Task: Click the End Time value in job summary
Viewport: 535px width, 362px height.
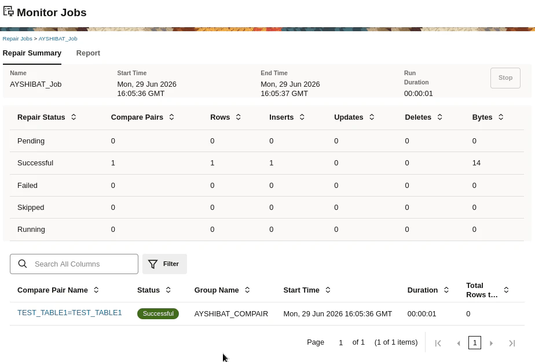Action: click(290, 89)
